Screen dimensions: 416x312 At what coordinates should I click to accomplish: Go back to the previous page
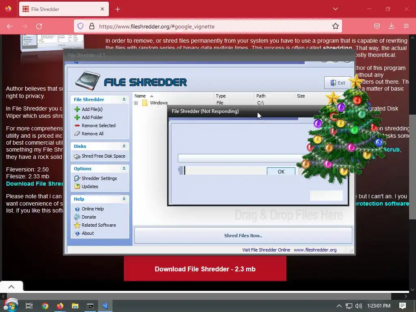click(x=10, y=26)
